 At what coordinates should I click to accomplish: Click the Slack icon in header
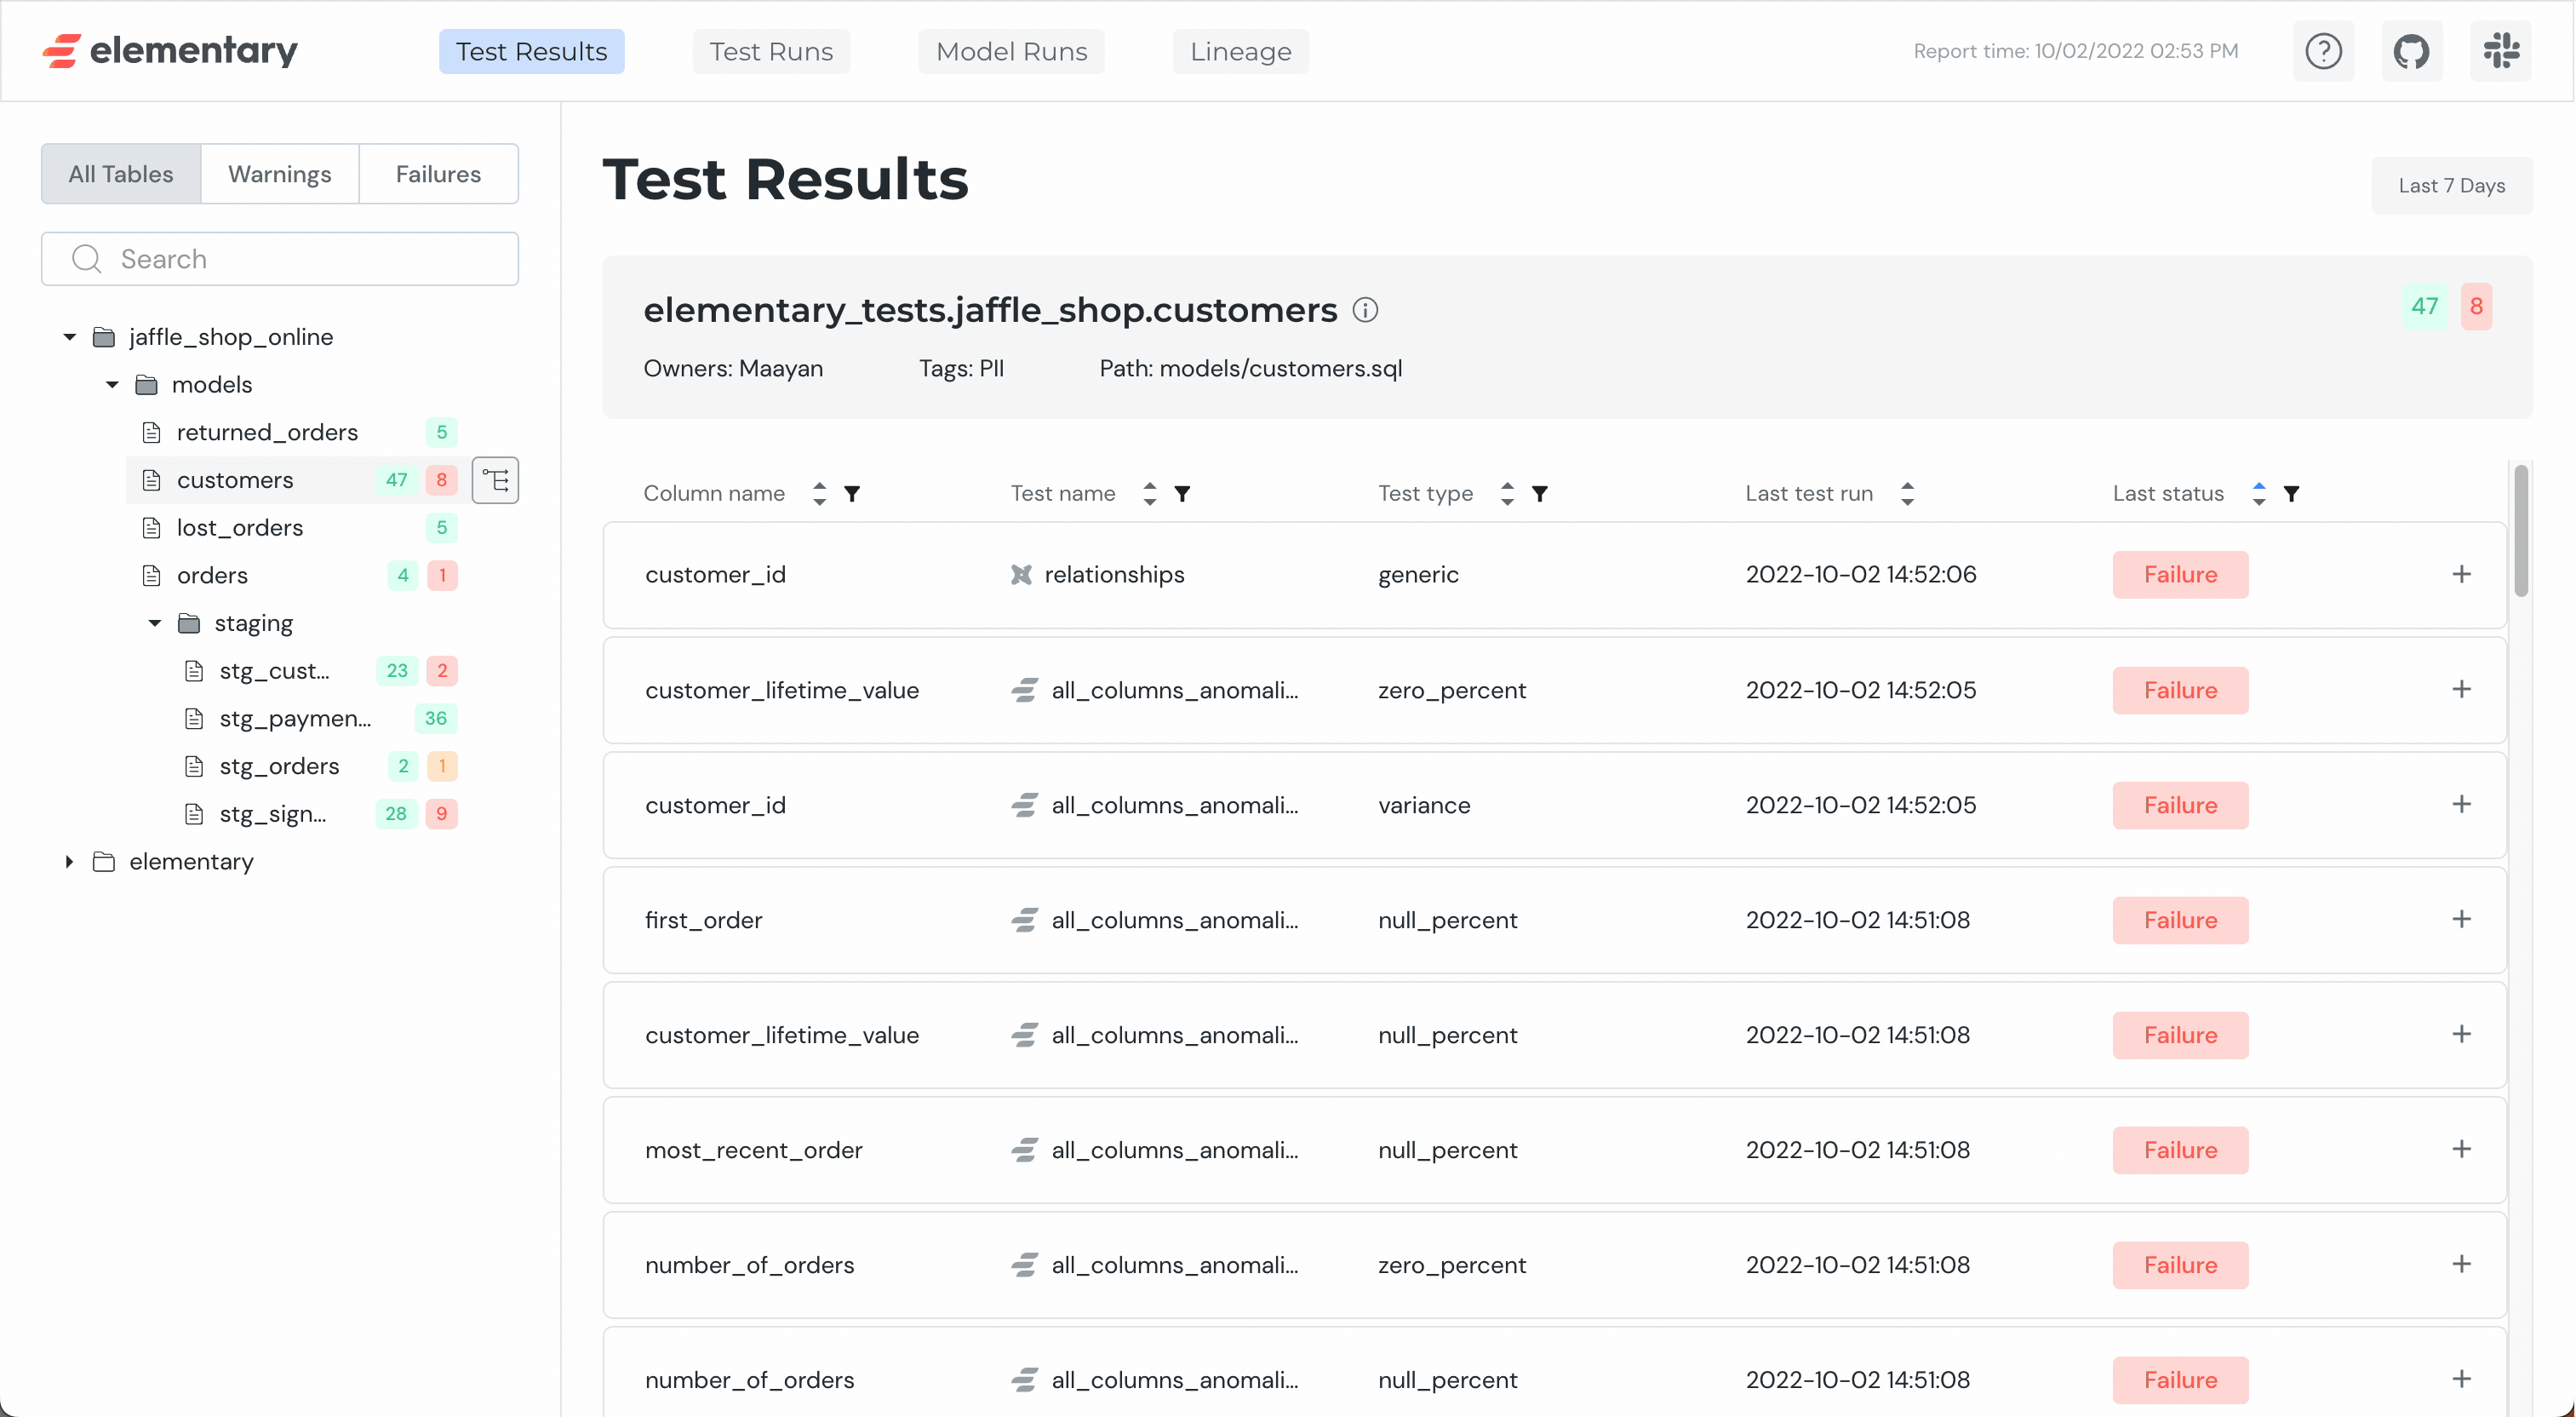tap(2500, 51)
